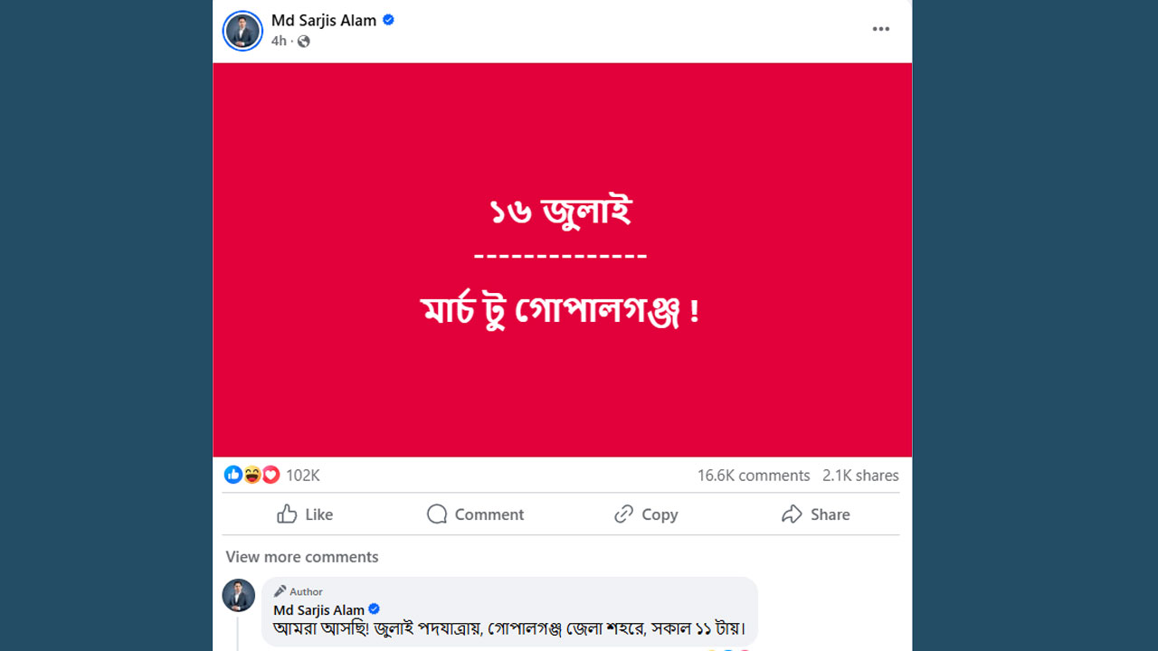Click the blue thumbs-up reaction icon near 102K
Image resolution: width=1158 pixels, height=651 pixels.
233,474
